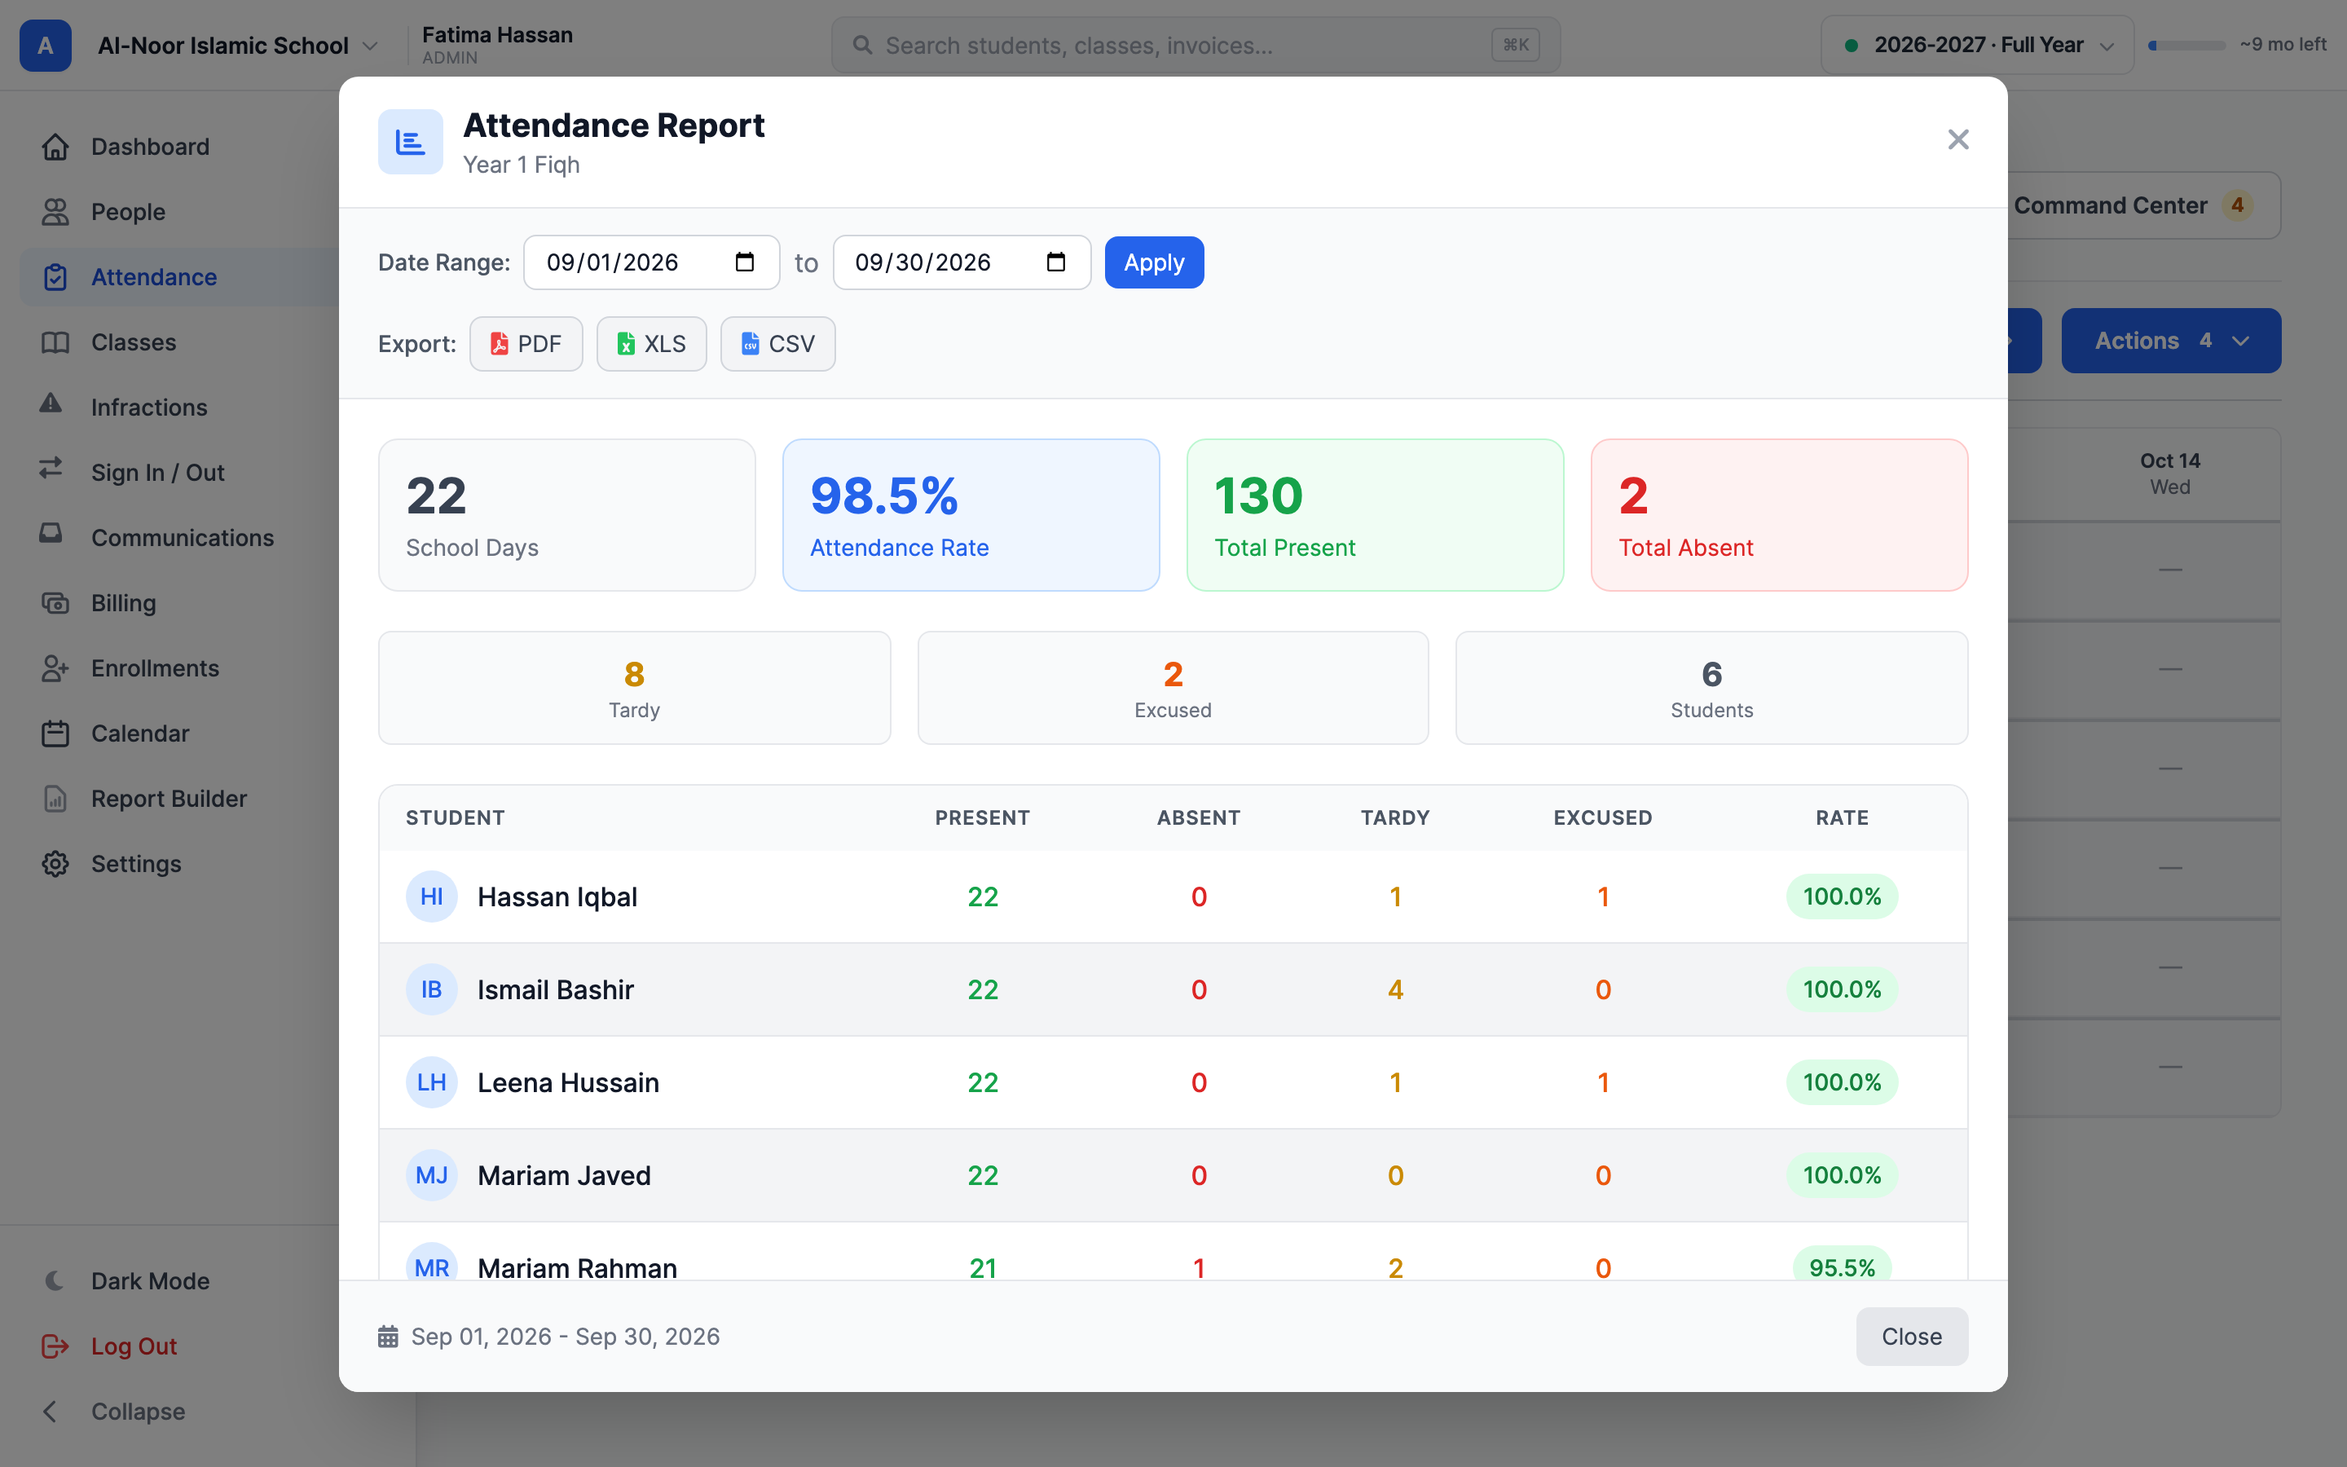Apply the selected date range
The image size is (2347, 1467).
pyautogui.click(x=1154, y=262)
